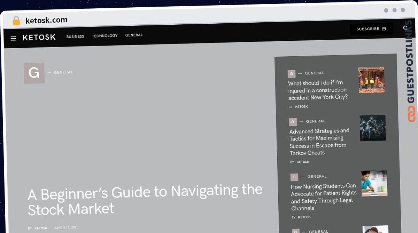The image size is (418, 233).
Task: Click G badge above Nursing Students article
Action: point(294,177)
